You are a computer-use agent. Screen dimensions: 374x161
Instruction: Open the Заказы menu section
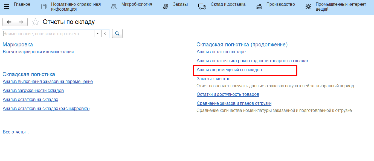click(180, 4)
